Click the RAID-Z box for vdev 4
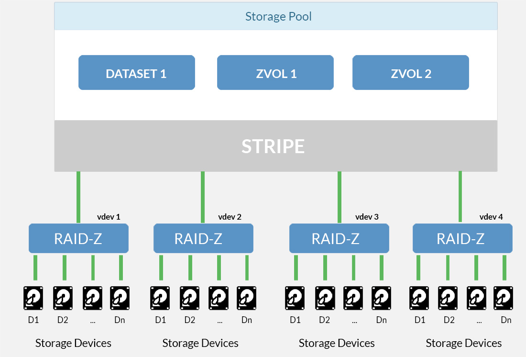The height and width of the screenshot is (357, 526). pyautogui.click(x=462, y=238)
